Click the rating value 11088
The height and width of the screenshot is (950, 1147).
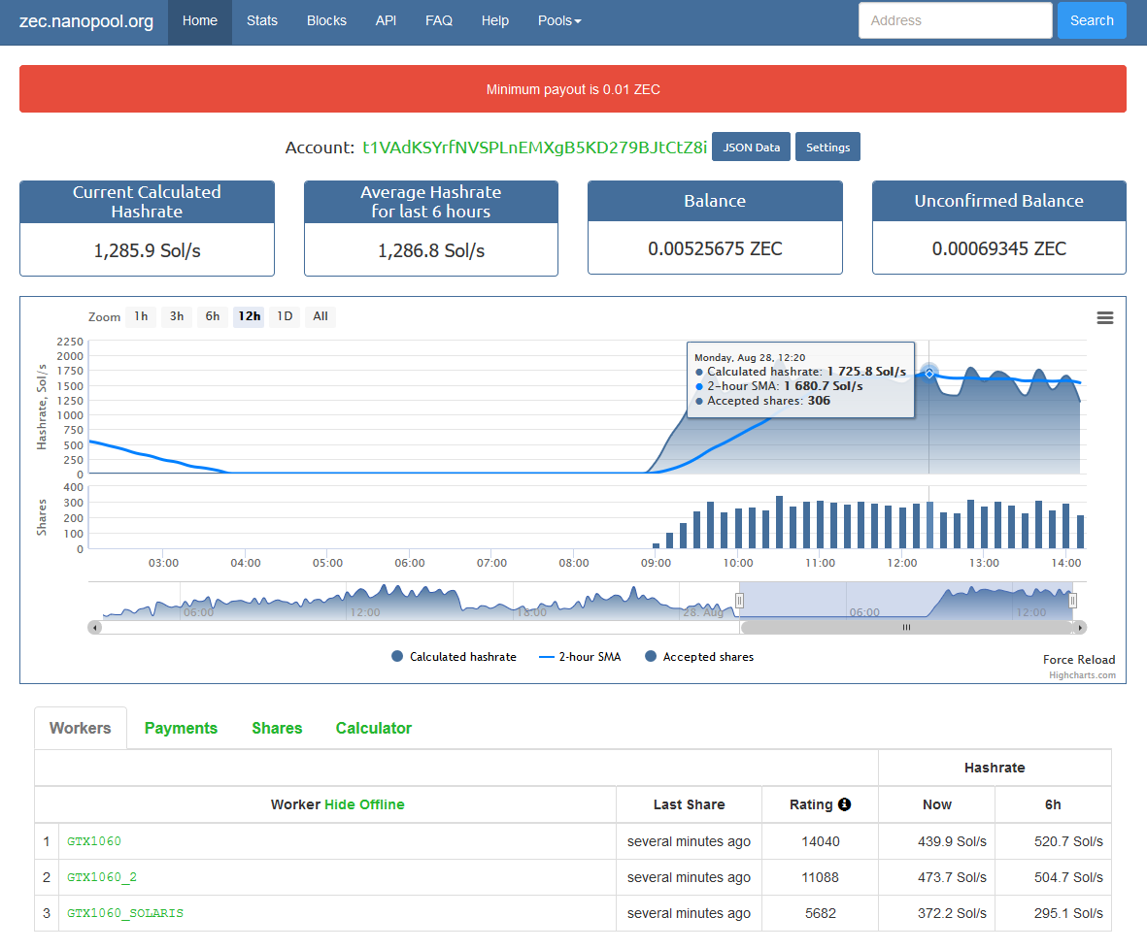coord(820,877)
